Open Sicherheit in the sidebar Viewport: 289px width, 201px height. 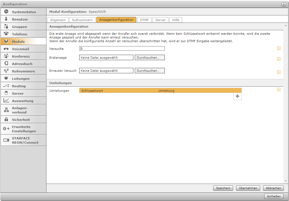[x=23, y=119]
